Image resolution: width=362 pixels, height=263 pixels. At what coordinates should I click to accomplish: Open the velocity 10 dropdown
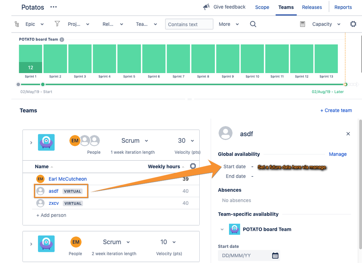pos(168,242)
